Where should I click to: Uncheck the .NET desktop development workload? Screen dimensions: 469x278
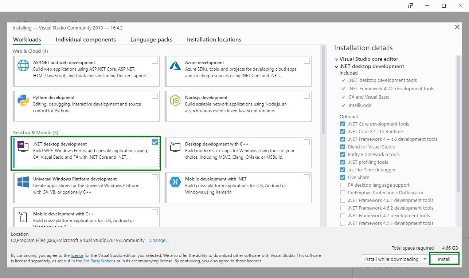(x=155, y=142)
